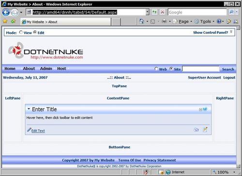Screen dimensions: 242x176
Task: Open the About menu item
Action: point(29,68)
